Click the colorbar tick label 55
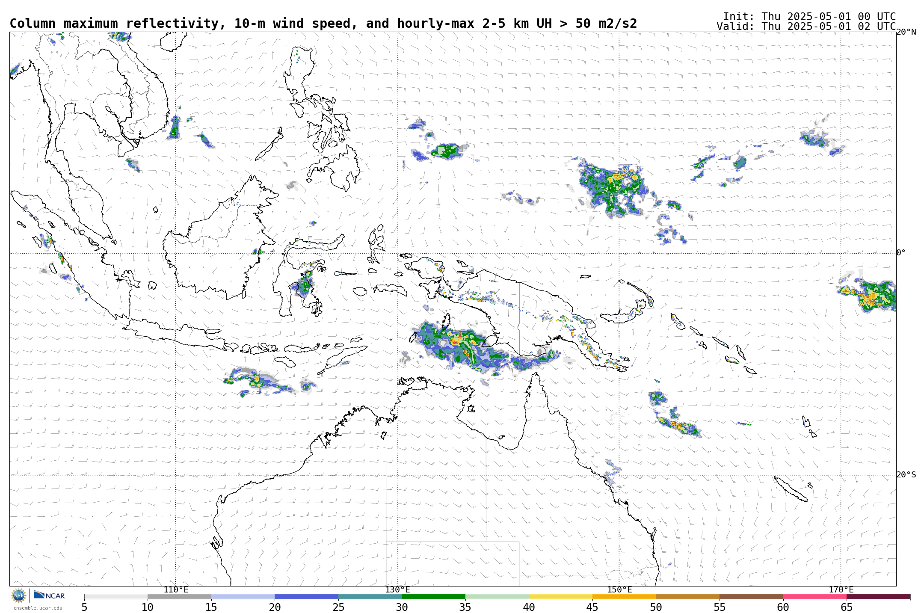The image size is (924, 613). point(720,607)
